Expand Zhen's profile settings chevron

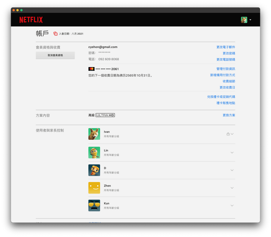coord(232,188)
